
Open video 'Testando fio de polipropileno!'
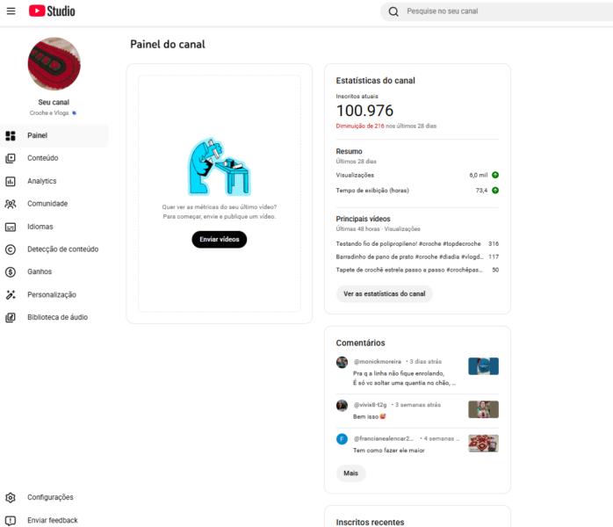tap(408, 243)
